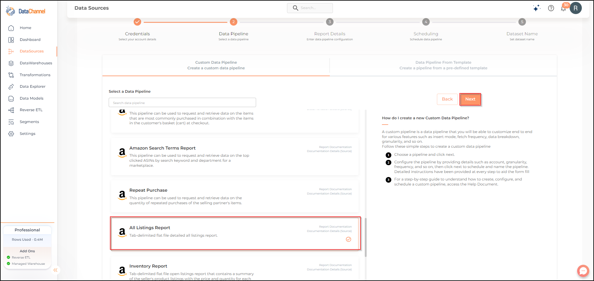
Task: Open Report Documentation for Inventory Report
Action: pos(335,265)
